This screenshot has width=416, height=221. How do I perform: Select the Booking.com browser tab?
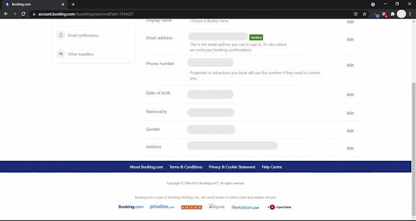tap(34, 4)
